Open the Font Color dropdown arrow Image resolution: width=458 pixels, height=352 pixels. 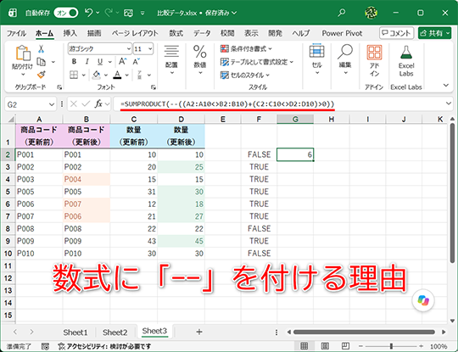point(126,75)
